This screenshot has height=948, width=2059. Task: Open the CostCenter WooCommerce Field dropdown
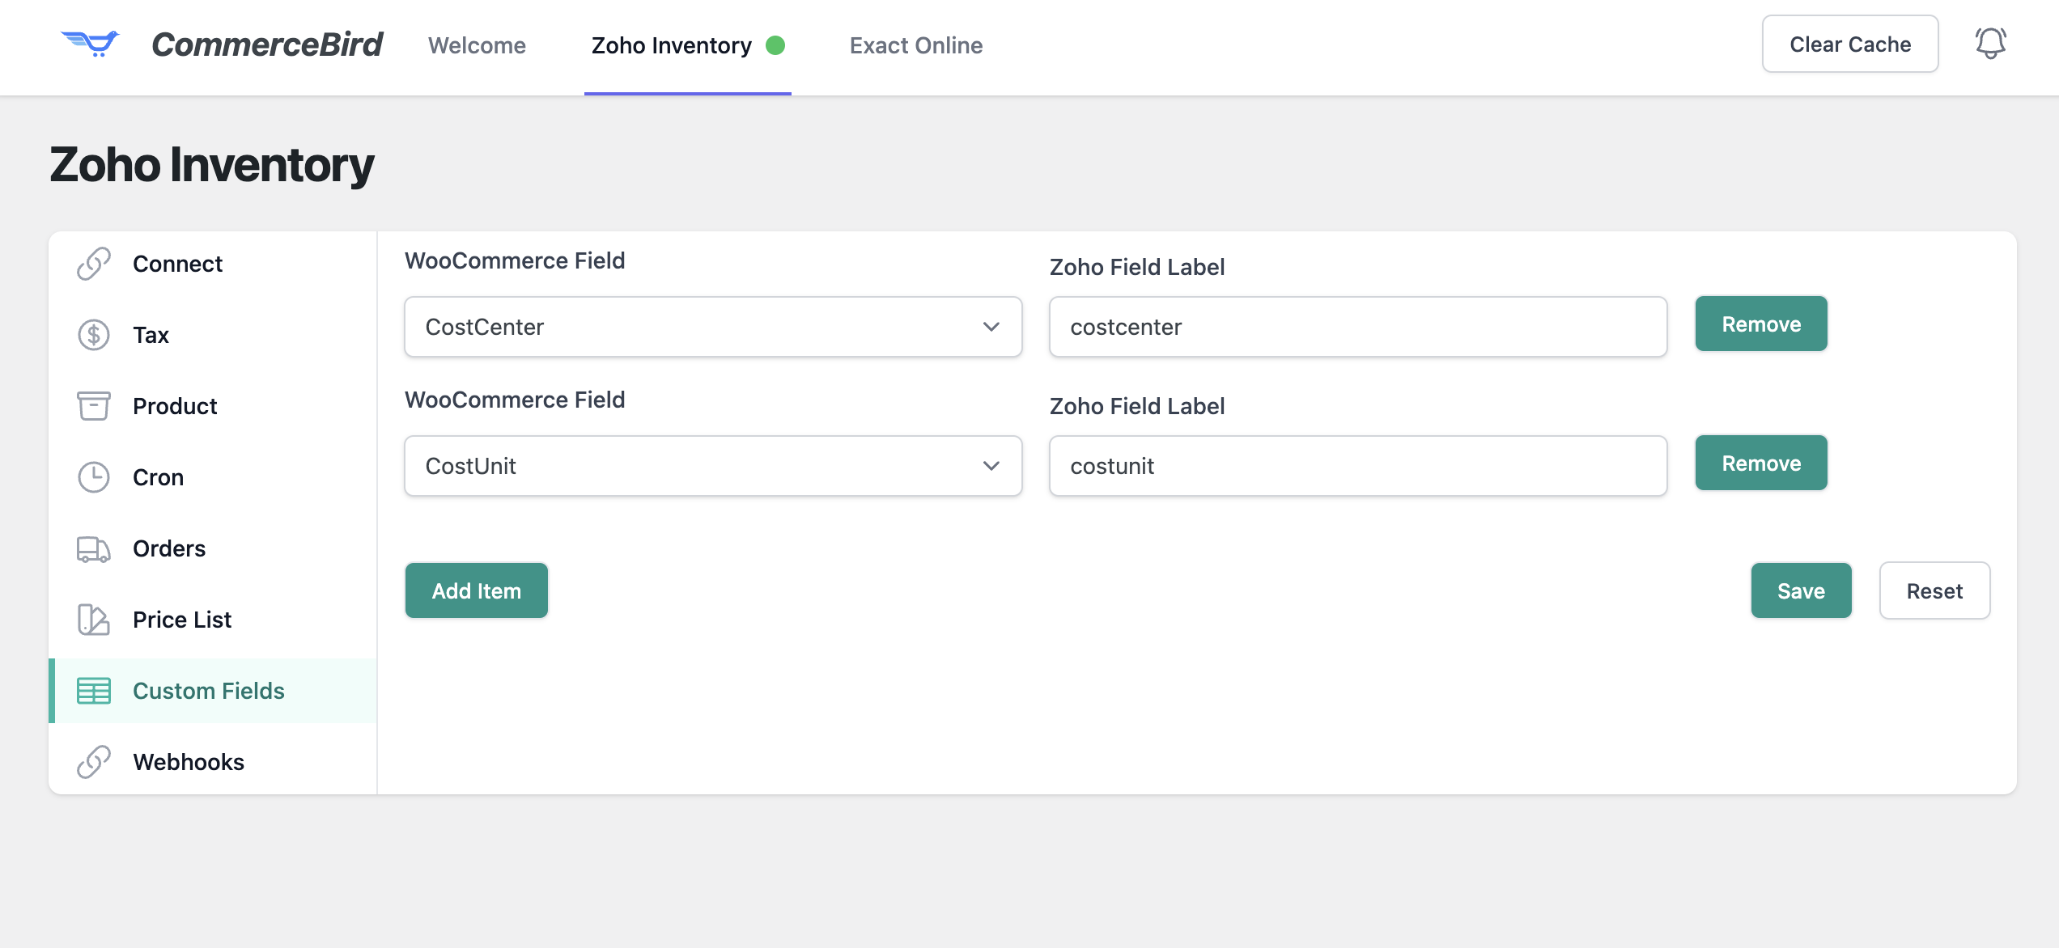coord(713,327)
